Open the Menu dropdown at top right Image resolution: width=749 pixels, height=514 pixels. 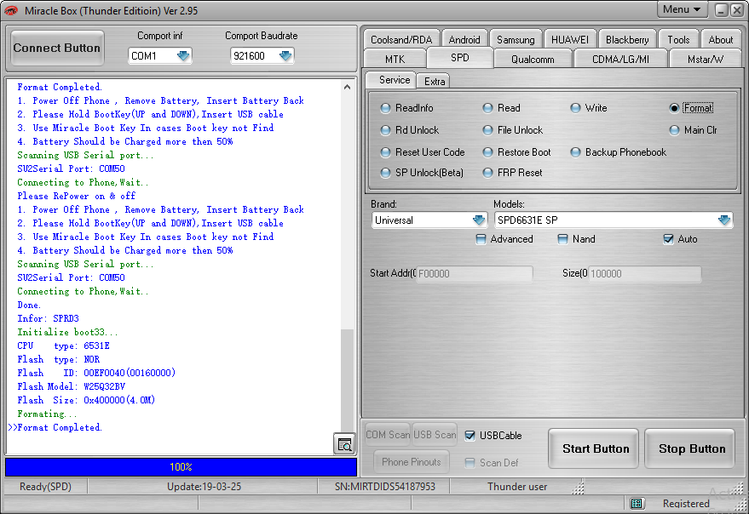coord(682,9)
